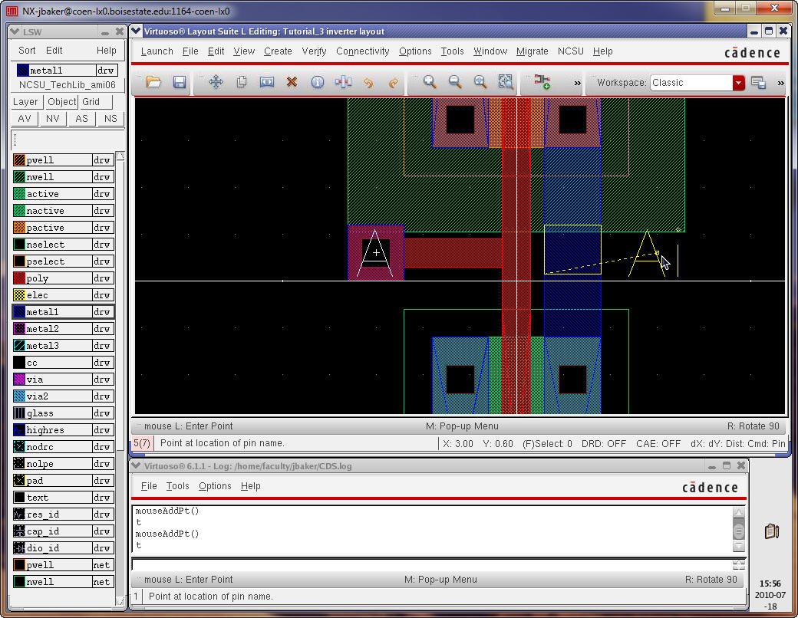Select the poly layer color swatch

click(18, 278)
